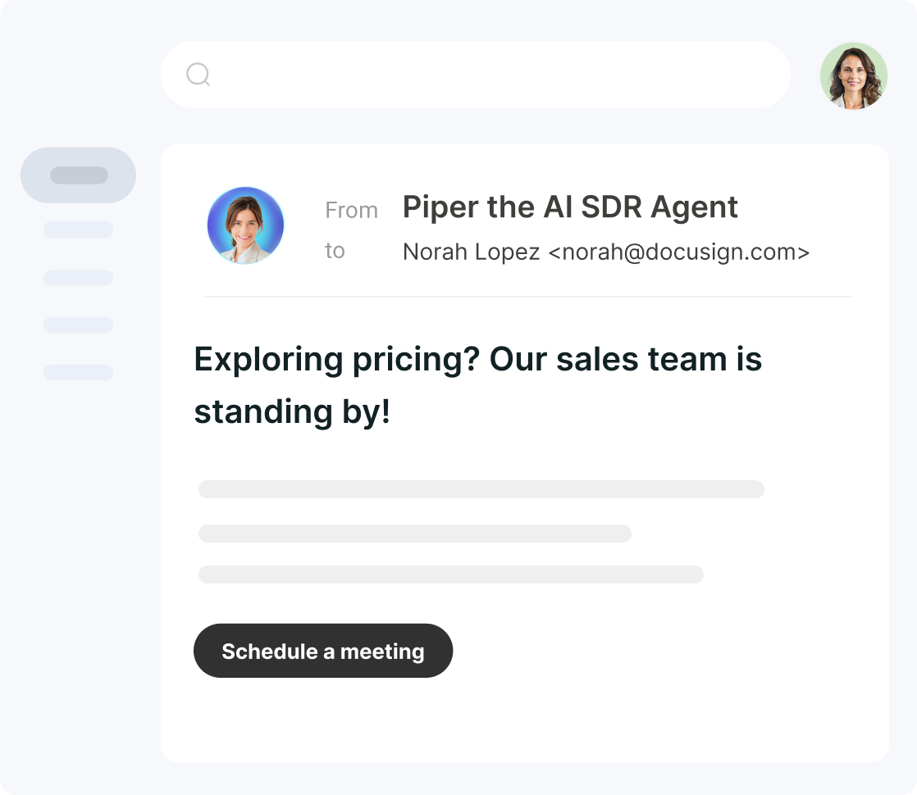Viewport: 917px width, 795px height.
Task: Select the third sidebar placeholder item
Action: tap(79, 278)
